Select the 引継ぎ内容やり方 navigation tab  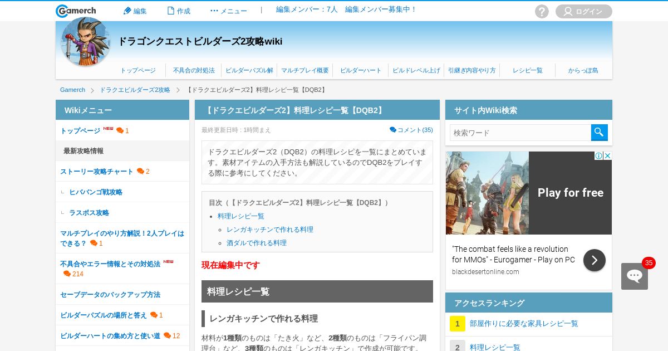click(472, 70)
